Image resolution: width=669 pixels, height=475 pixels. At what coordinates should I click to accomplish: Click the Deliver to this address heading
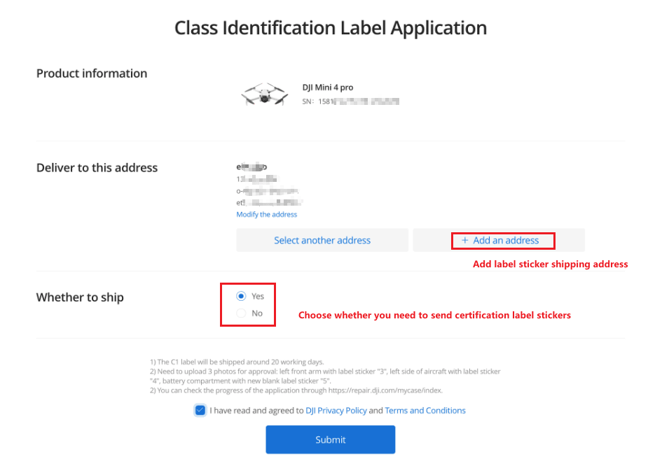(x=97, y=168)
